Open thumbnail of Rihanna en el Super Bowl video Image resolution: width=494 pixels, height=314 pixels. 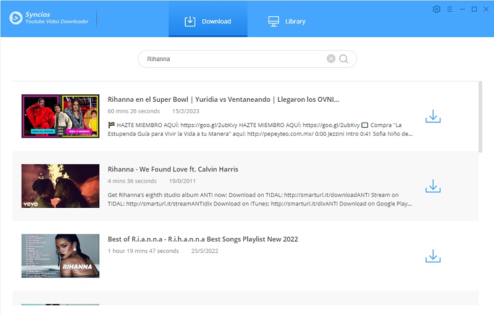click(x=61, y=116)
